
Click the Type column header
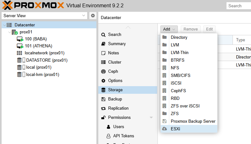tap(242, 40)
